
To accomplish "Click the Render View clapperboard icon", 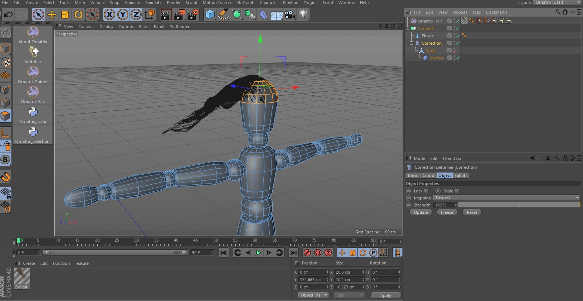I will point(166,15).
